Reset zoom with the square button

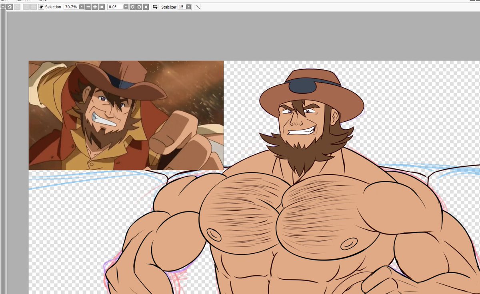(102, 7)
